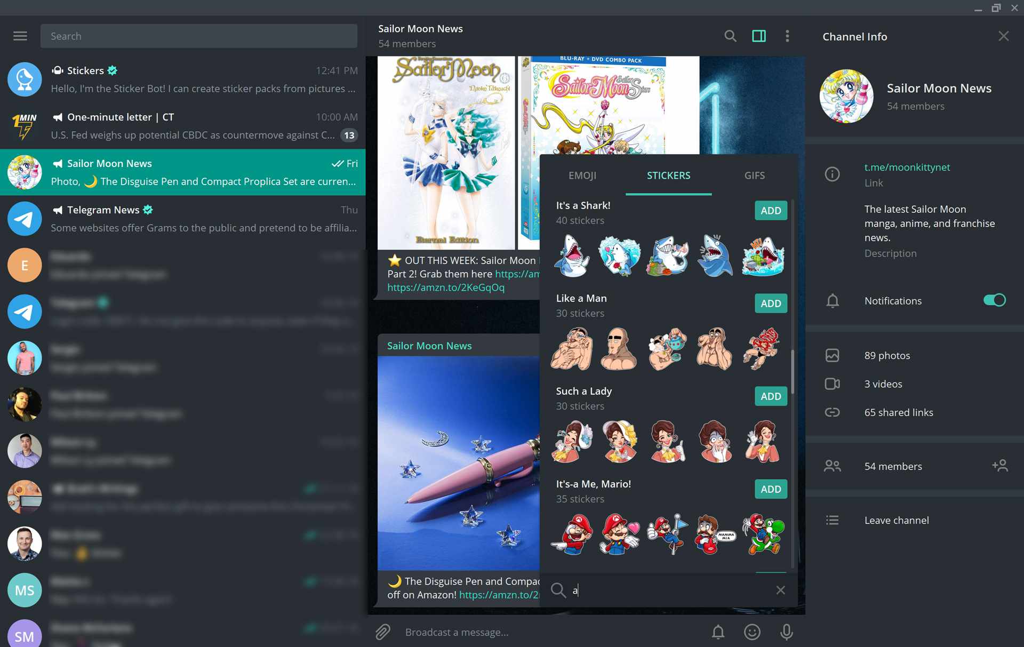Click the sticker search input field

click(670, 590)
